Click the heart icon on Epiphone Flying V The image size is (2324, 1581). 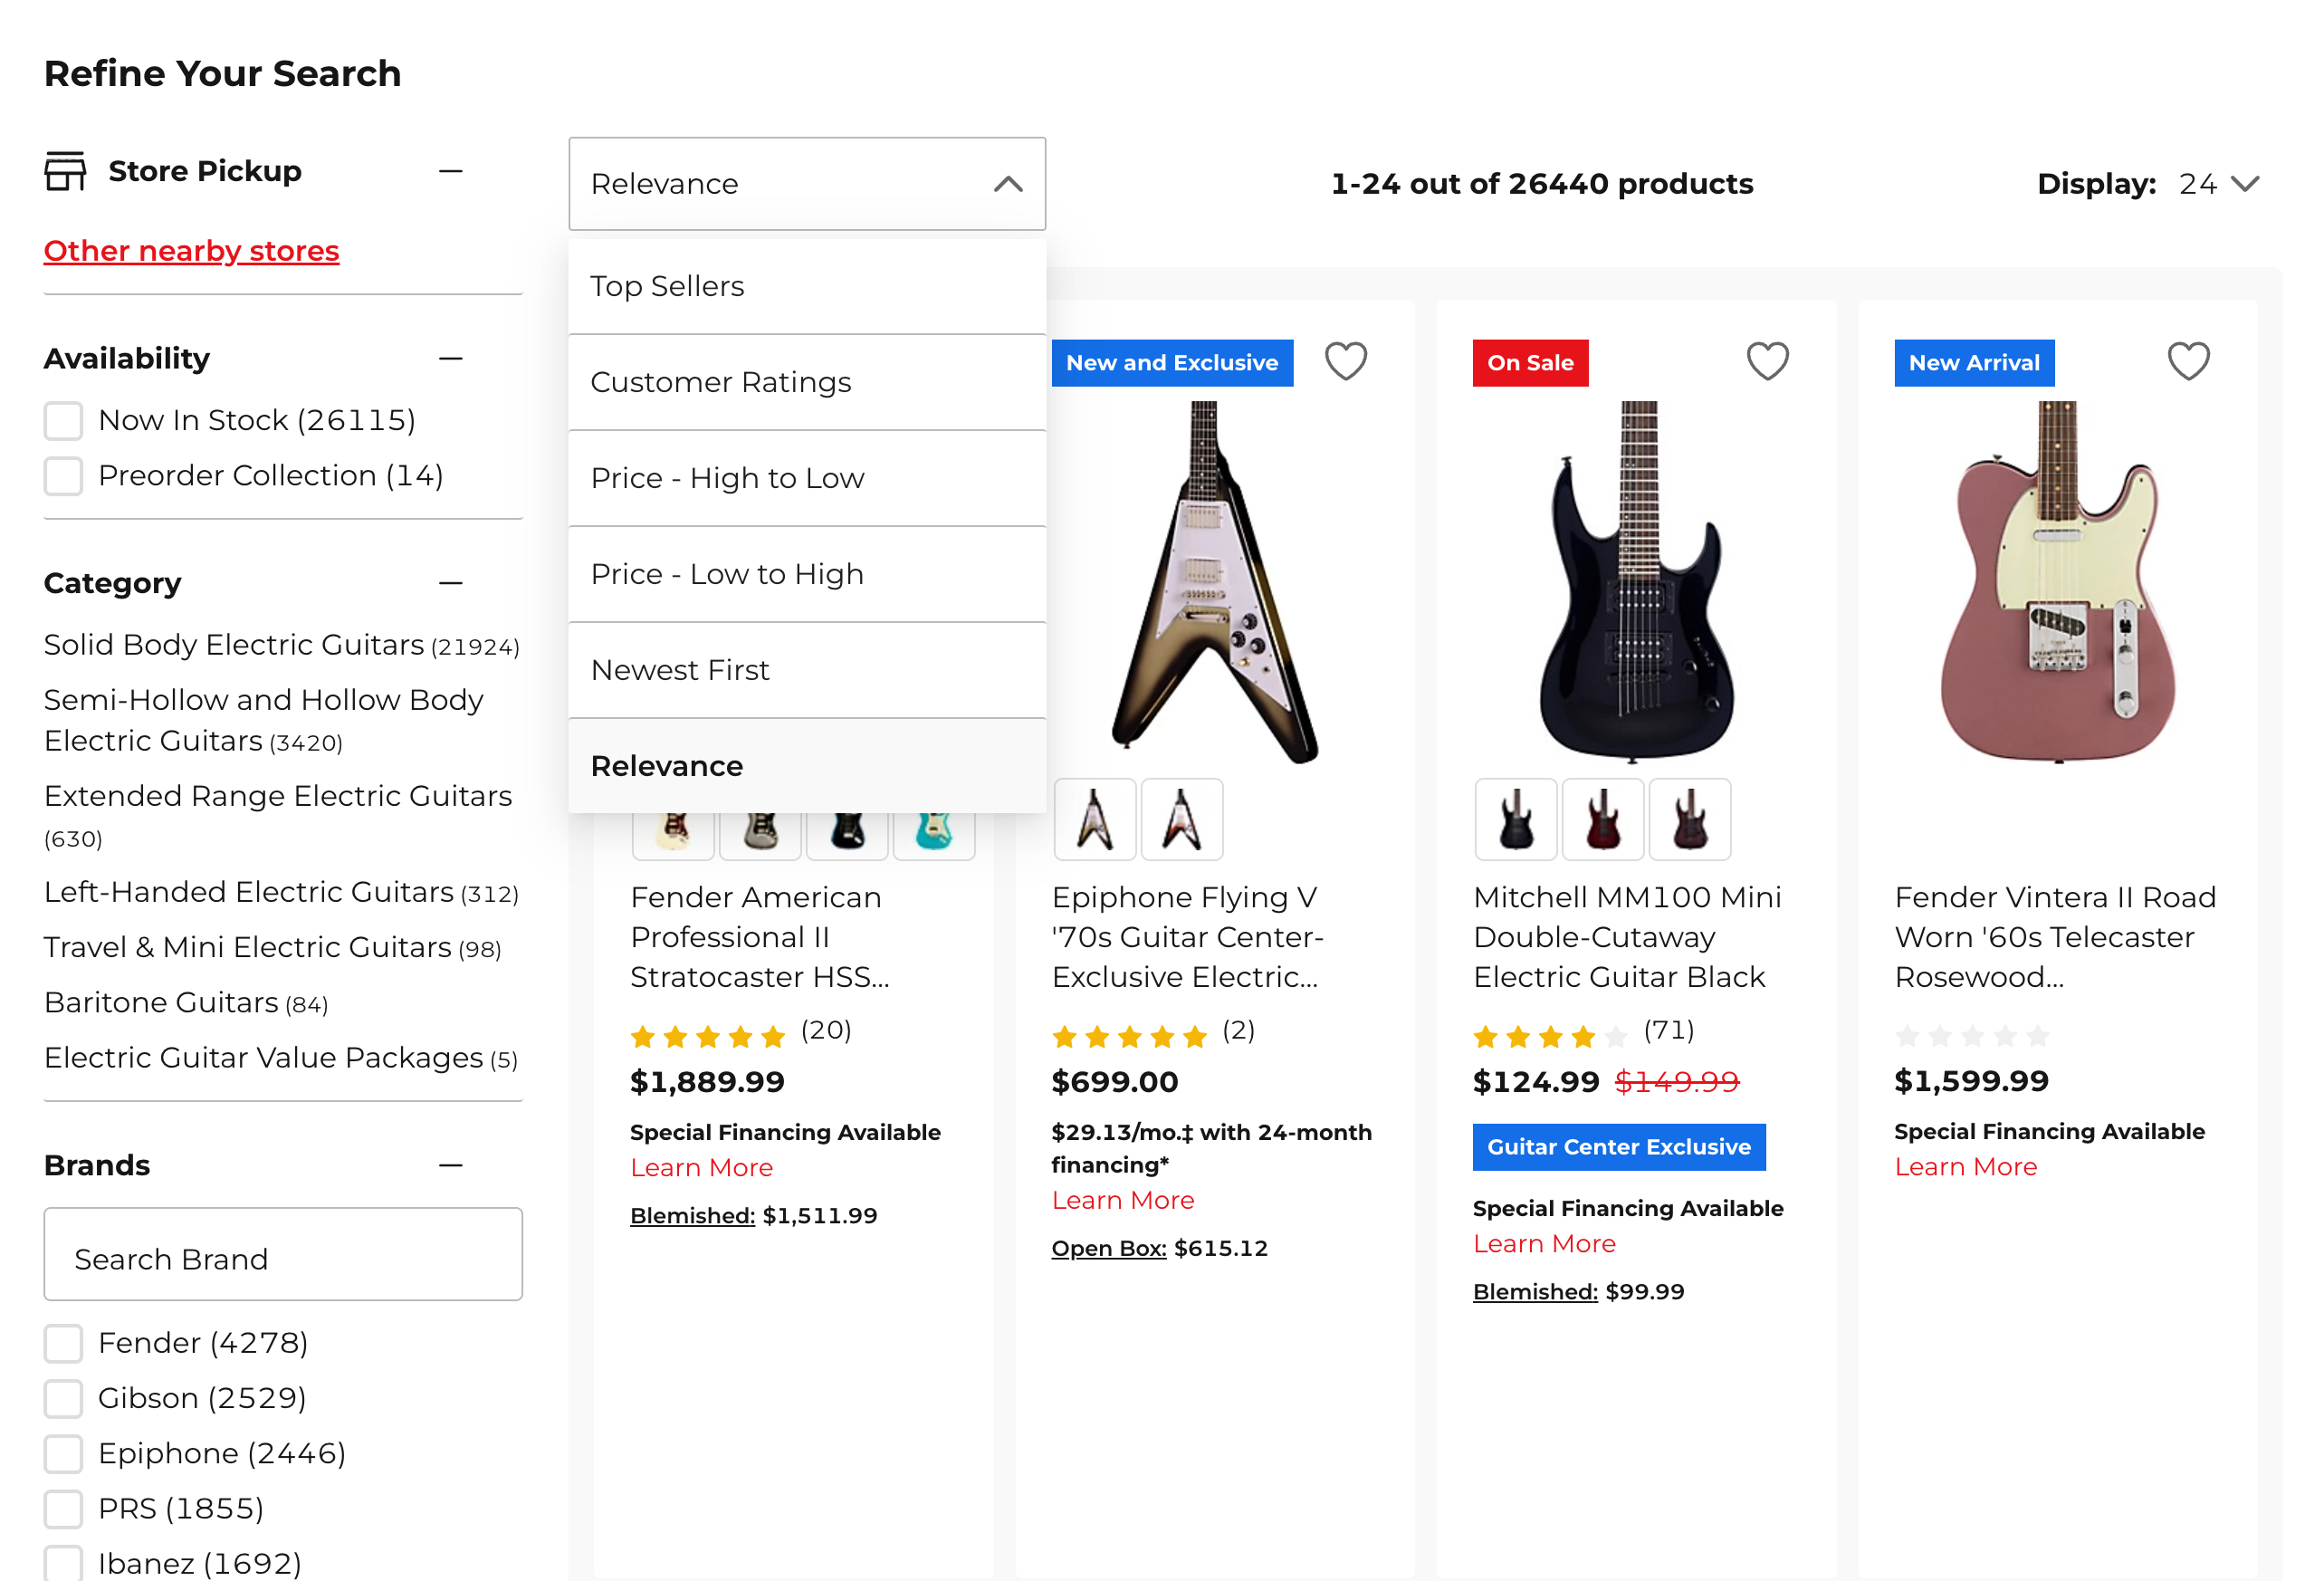(x=1346, y=362)
